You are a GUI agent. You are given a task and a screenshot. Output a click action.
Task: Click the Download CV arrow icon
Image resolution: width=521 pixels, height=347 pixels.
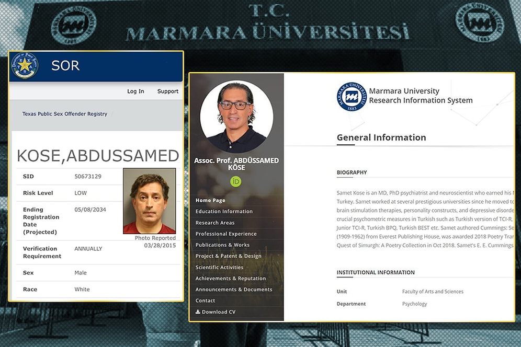(x=198, y=311)
